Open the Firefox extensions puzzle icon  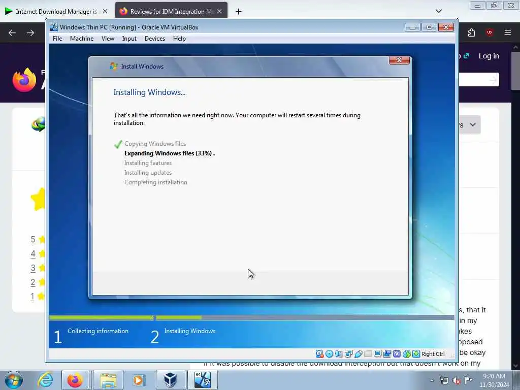471,32
